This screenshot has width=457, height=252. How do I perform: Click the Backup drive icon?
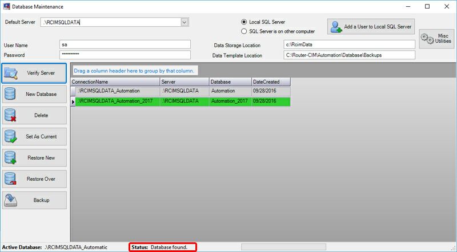coord(11,200)
